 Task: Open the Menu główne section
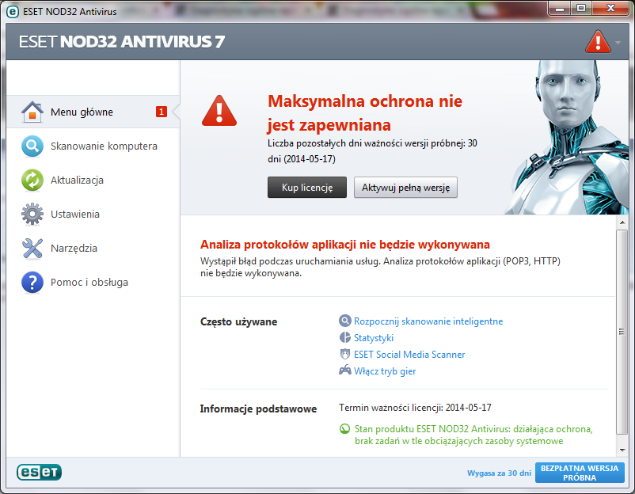click(x=93, y=112)
